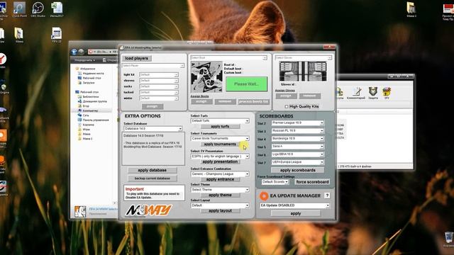Viewport: 454px width, 255px height.
Task: Open the Select Database dropdown
Action: [x=153, y=128]
